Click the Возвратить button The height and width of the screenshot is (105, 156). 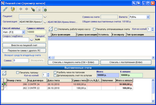[37, 61]
